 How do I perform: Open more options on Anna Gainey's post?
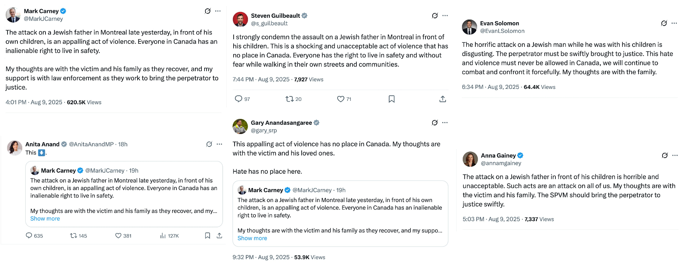(675, 155)
